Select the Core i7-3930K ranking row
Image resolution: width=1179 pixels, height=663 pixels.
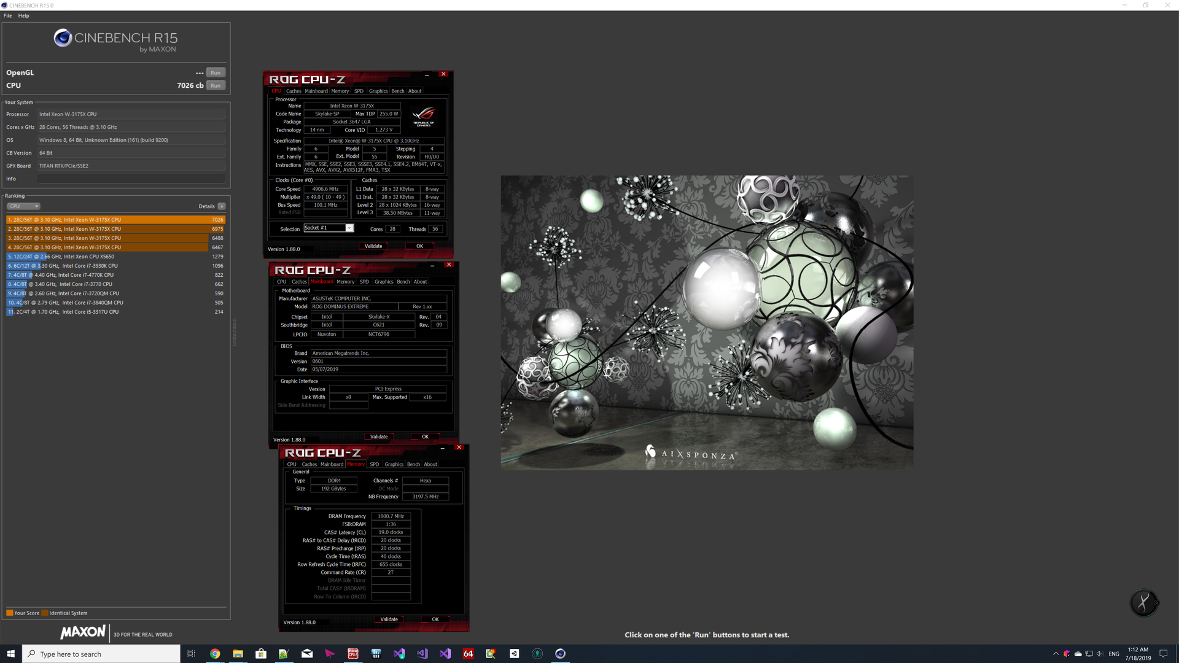pyautogui.click(x=116, y=266)
